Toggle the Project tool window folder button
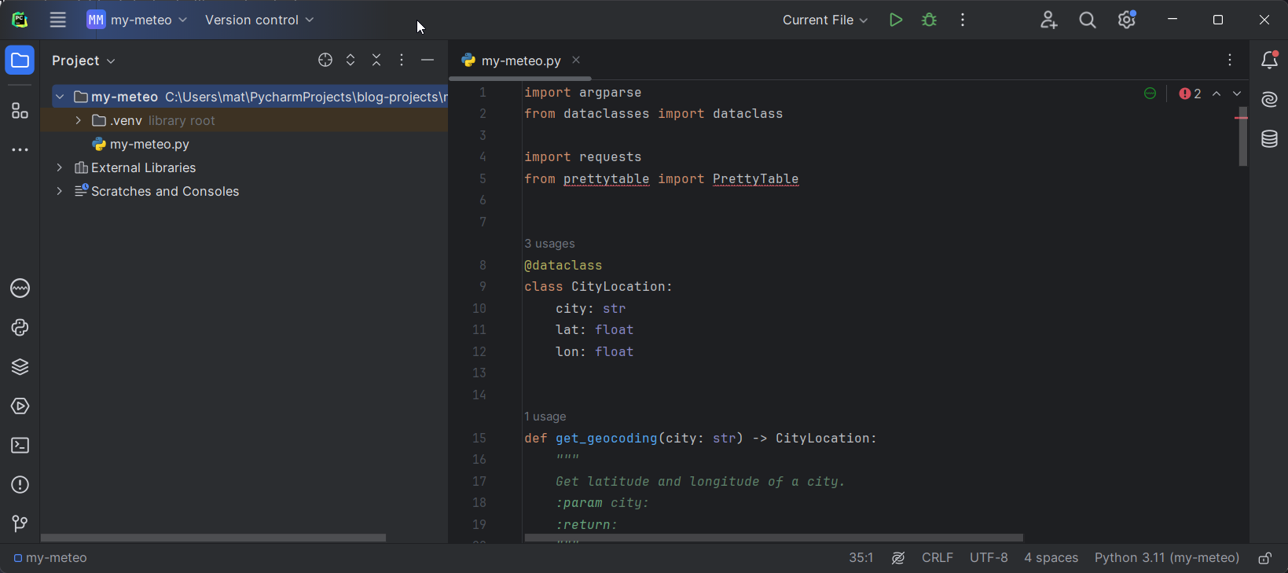 click(20, 61)
